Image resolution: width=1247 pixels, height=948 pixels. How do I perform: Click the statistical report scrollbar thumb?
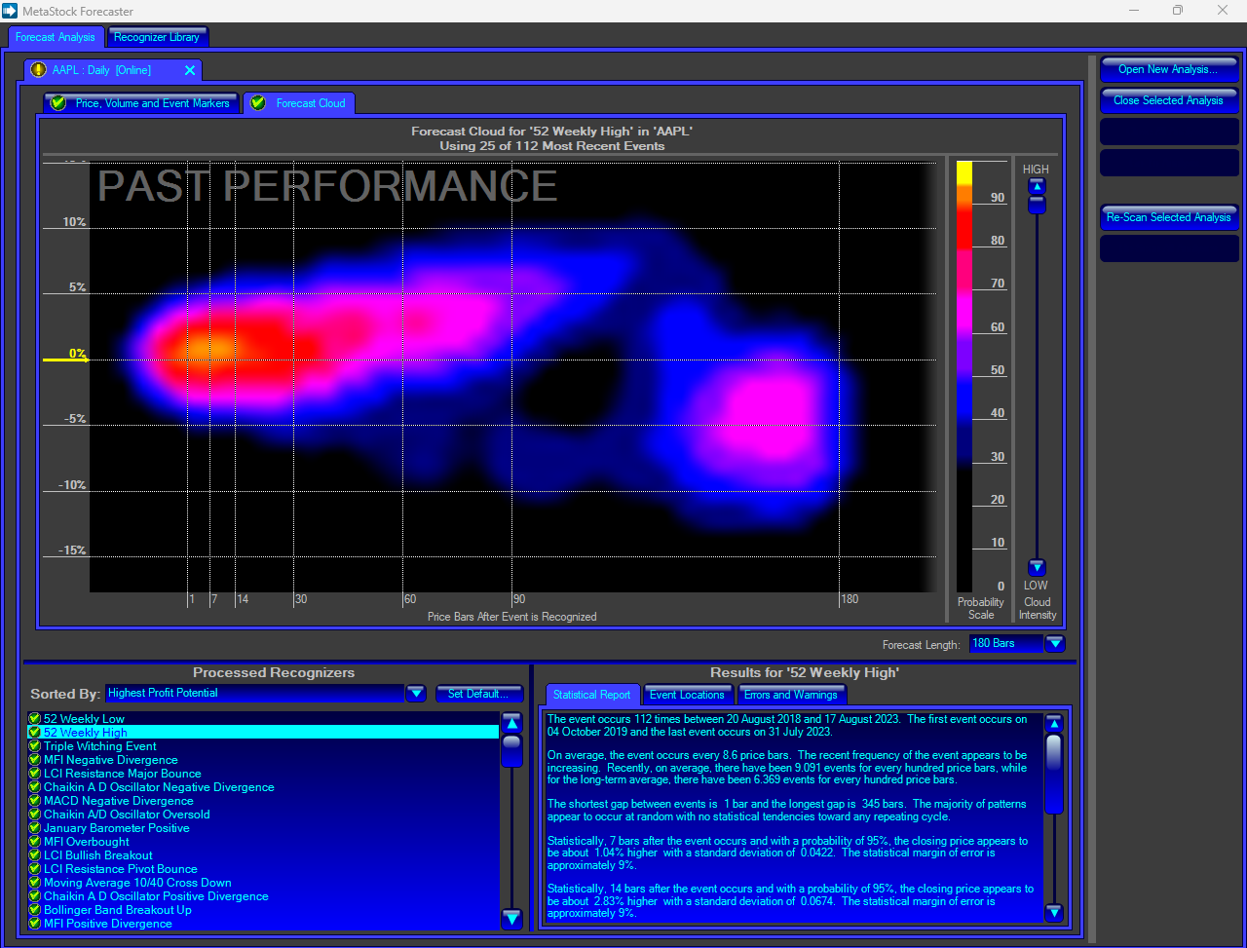pyautogui.click(x=1053, y=774)
